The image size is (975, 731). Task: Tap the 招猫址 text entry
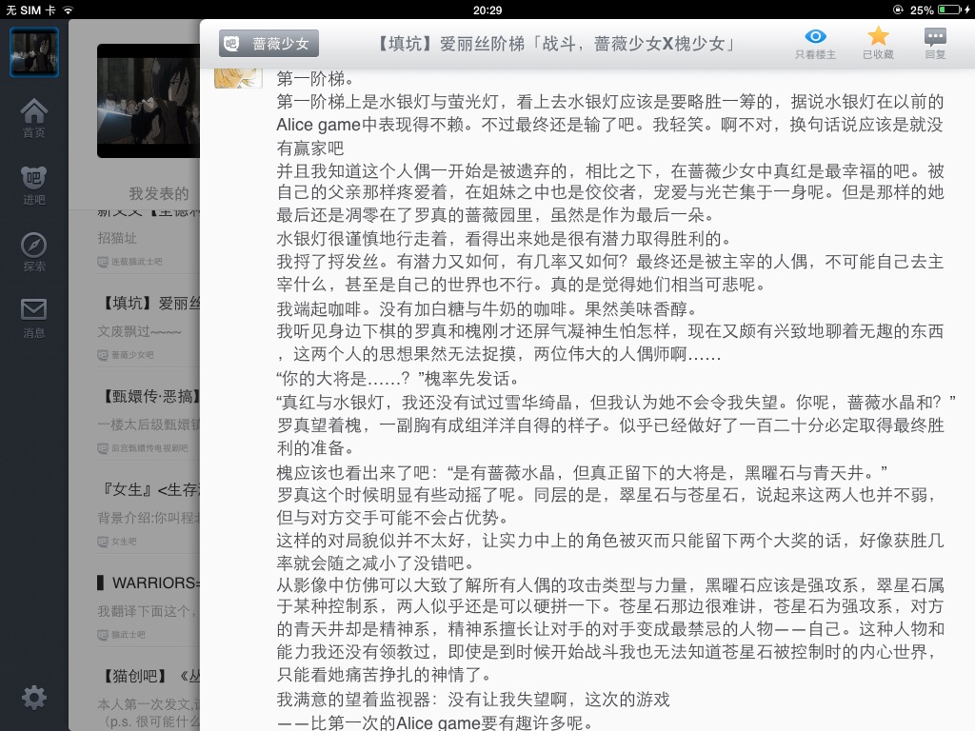(117, 238)
